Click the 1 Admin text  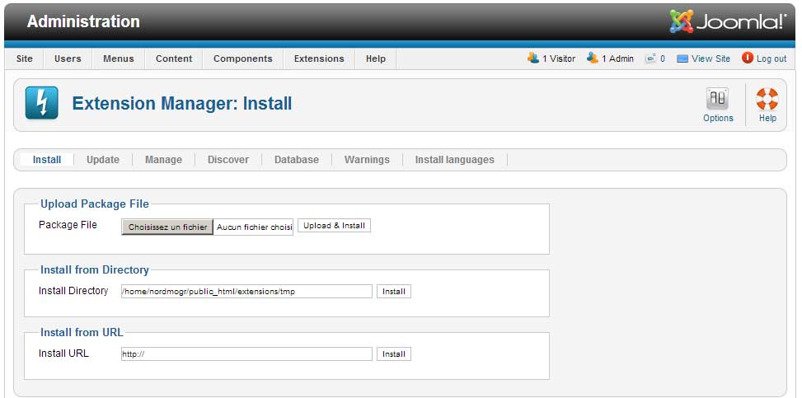(617, 59)
